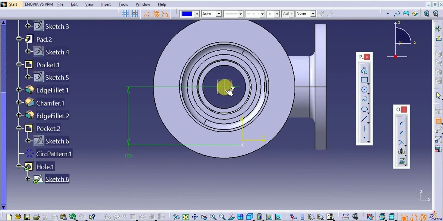Expand the EdgeFillet.1 tree node
This screenshot has width=443, height=221.
coord(19,90)
